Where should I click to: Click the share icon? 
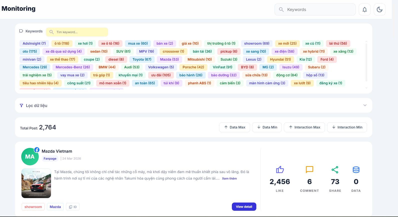pyautogui.click(x=335, y=170)
